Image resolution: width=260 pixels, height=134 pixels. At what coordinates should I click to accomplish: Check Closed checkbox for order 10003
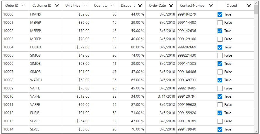pos(220,39)
